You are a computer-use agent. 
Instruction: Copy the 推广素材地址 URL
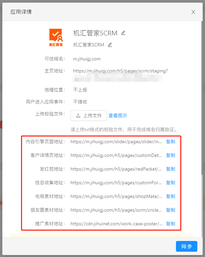pyautogui.click(x=171, y=224)
